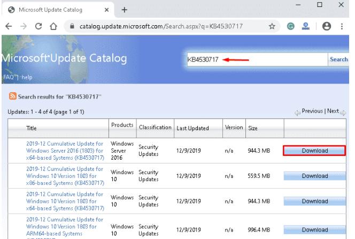Download the Windows Server 2016 update

click(314, 151)
